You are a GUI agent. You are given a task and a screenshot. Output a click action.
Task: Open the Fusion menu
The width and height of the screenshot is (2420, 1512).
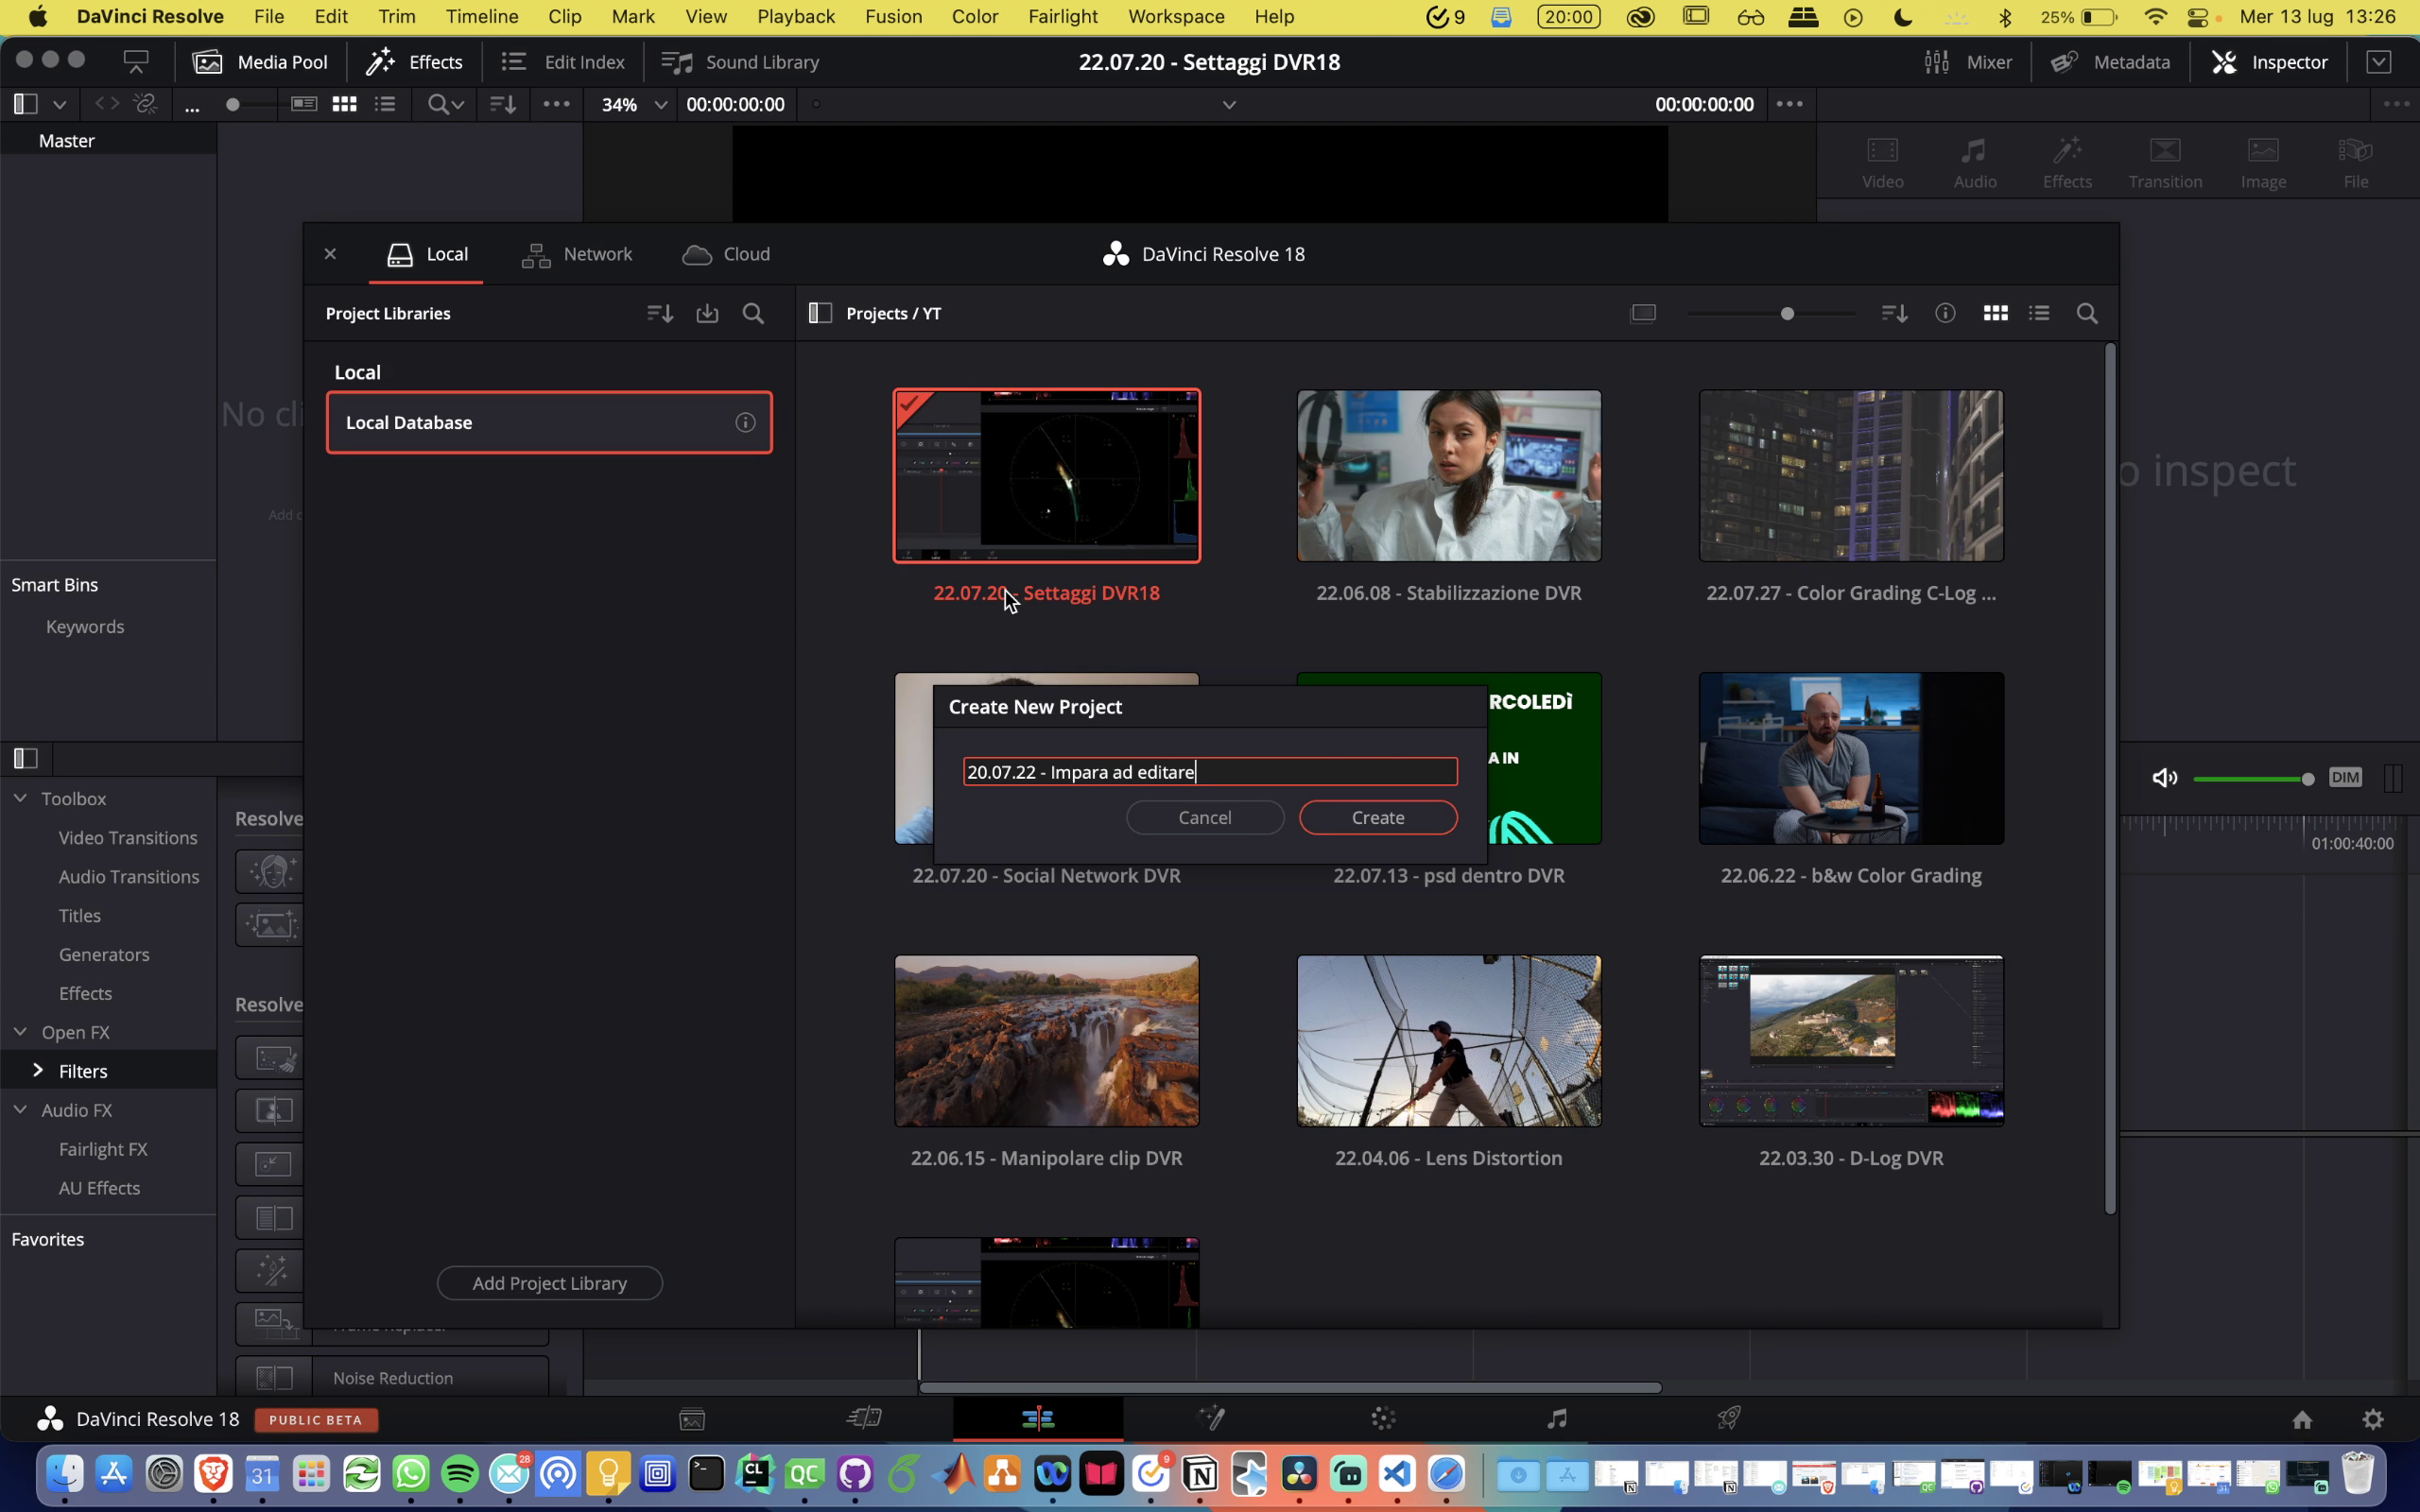893,17
